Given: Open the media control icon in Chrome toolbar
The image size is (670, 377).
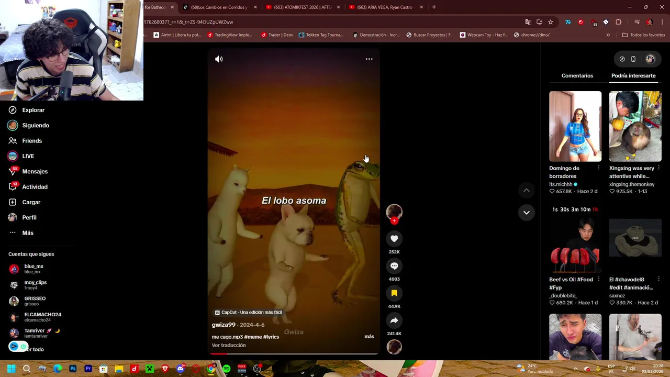Looking at the screenshot, I should coord(637,22).
